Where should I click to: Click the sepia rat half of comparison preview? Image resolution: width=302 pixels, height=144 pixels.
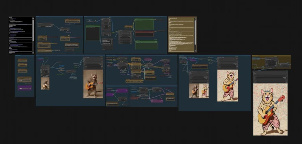(x=194, y=91)
